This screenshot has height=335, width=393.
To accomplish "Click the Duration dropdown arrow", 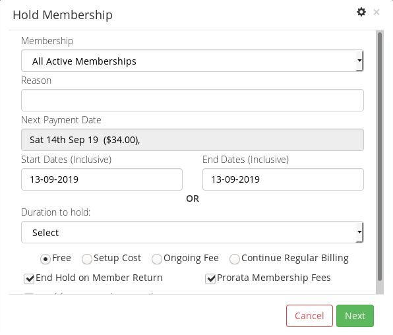I will point(359,232).
